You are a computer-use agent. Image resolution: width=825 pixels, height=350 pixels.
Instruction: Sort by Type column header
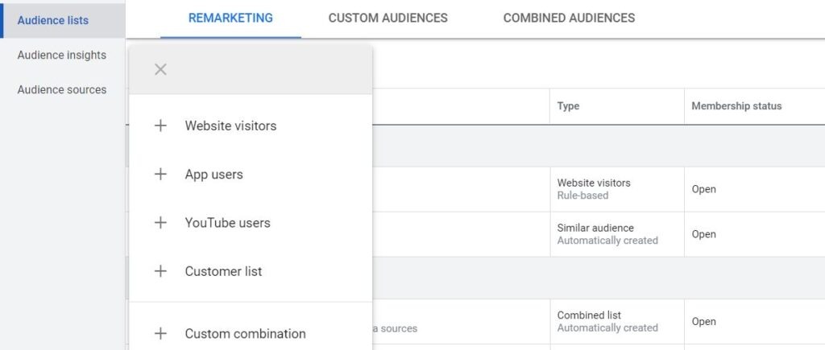(568, 106)
